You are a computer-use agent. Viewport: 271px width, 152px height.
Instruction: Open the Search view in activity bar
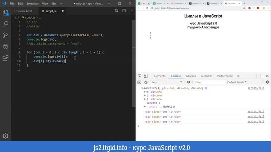6,24
